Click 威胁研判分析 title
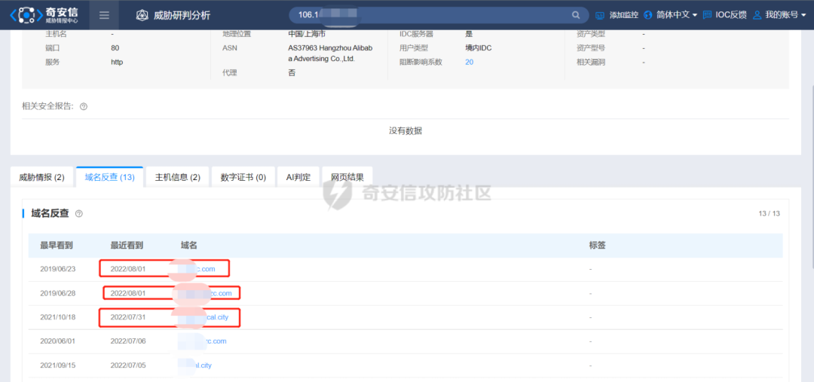Image resolution: width=814 pixels, height=382 pixels. coord(182,15)
